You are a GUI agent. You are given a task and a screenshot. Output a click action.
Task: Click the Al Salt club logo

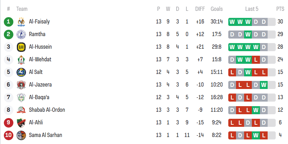click(x=21, y=72)
